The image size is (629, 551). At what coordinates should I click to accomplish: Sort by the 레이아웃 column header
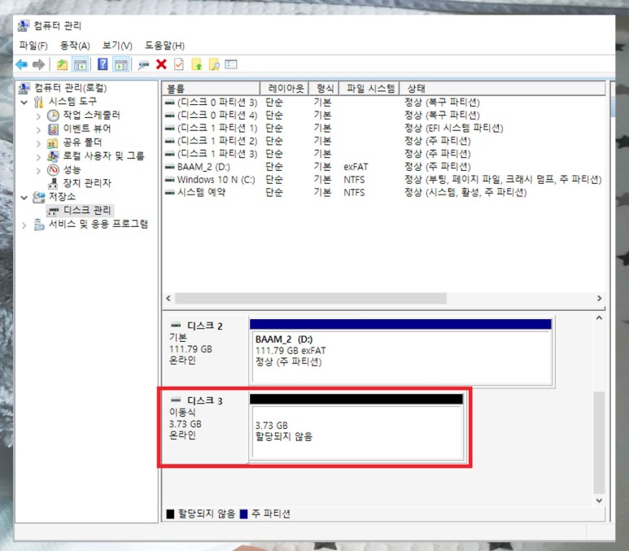pyautogui.click(x=285, y=88)
